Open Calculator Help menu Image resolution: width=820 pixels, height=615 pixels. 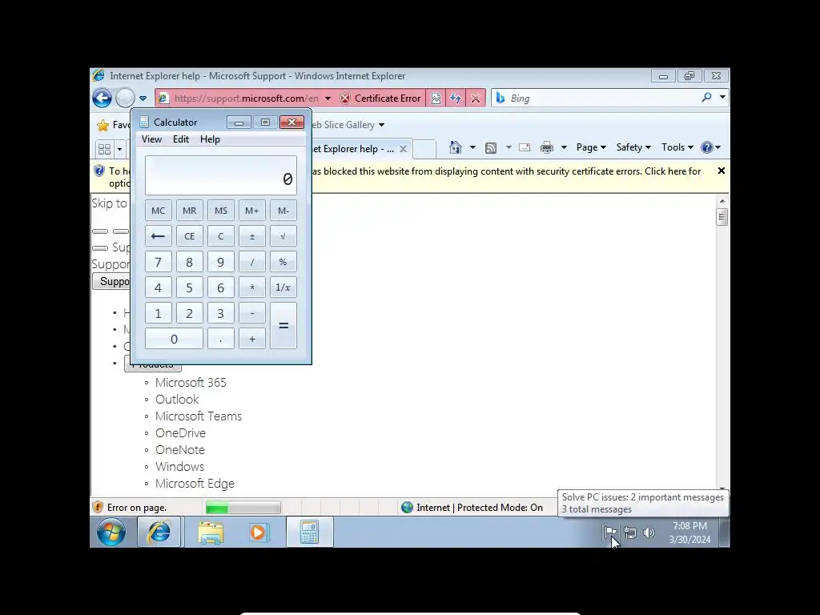(210, 139)
